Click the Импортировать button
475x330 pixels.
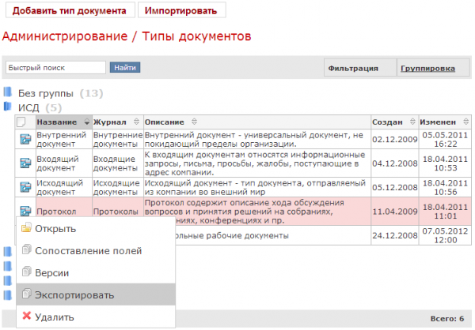click(182, 10)
